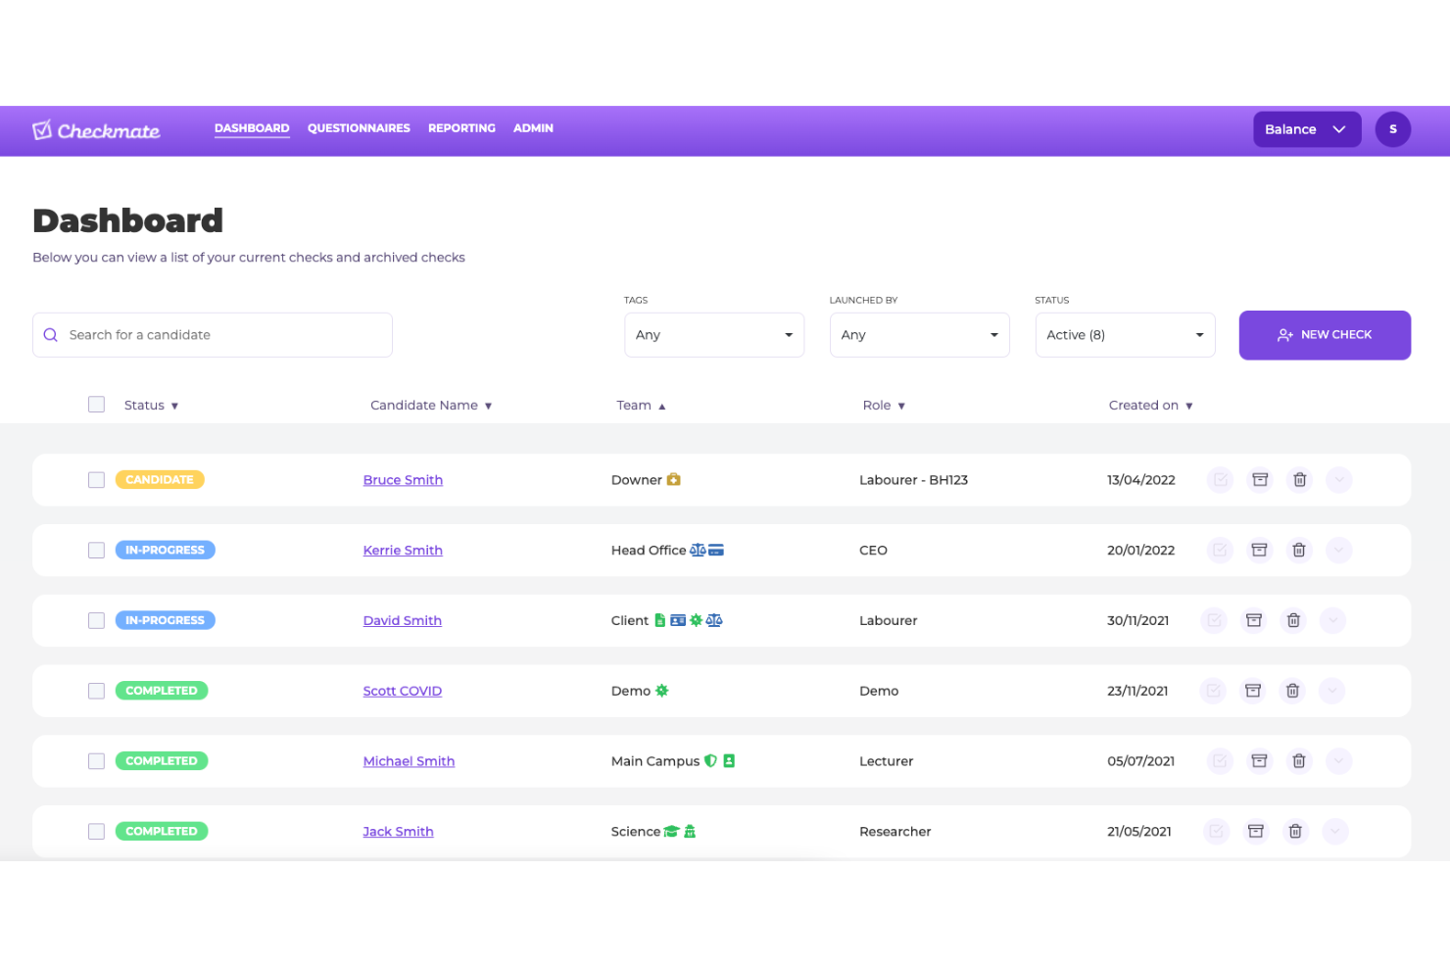Viewport: 1450px width, 967px height.
Task: Click the scales icon next to Head Office
Action: coord(698,550)
